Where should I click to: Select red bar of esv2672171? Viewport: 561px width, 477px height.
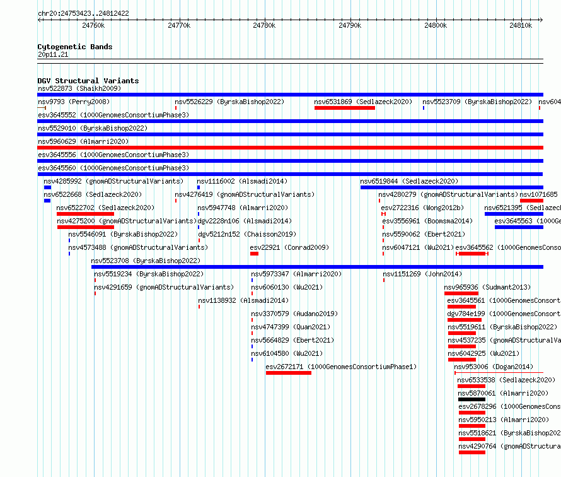click(288, 373)
